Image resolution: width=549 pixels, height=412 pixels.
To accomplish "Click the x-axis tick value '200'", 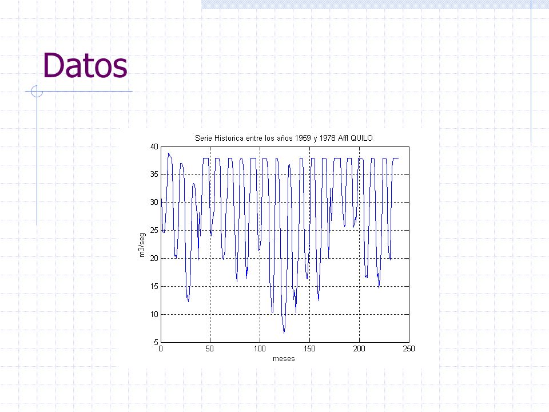I will [x=359, y=349].
